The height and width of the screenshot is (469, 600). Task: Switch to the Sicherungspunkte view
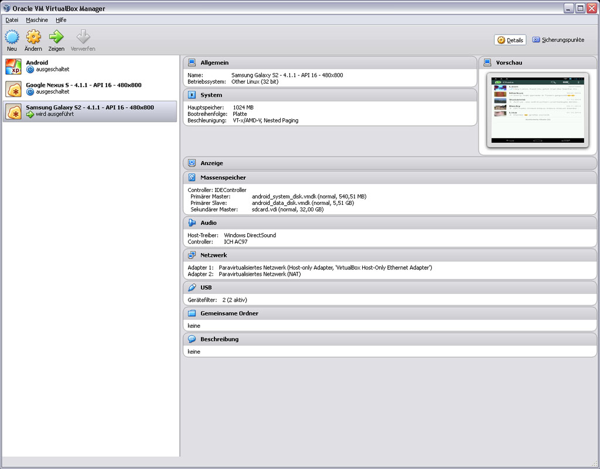tap(558, 40)
